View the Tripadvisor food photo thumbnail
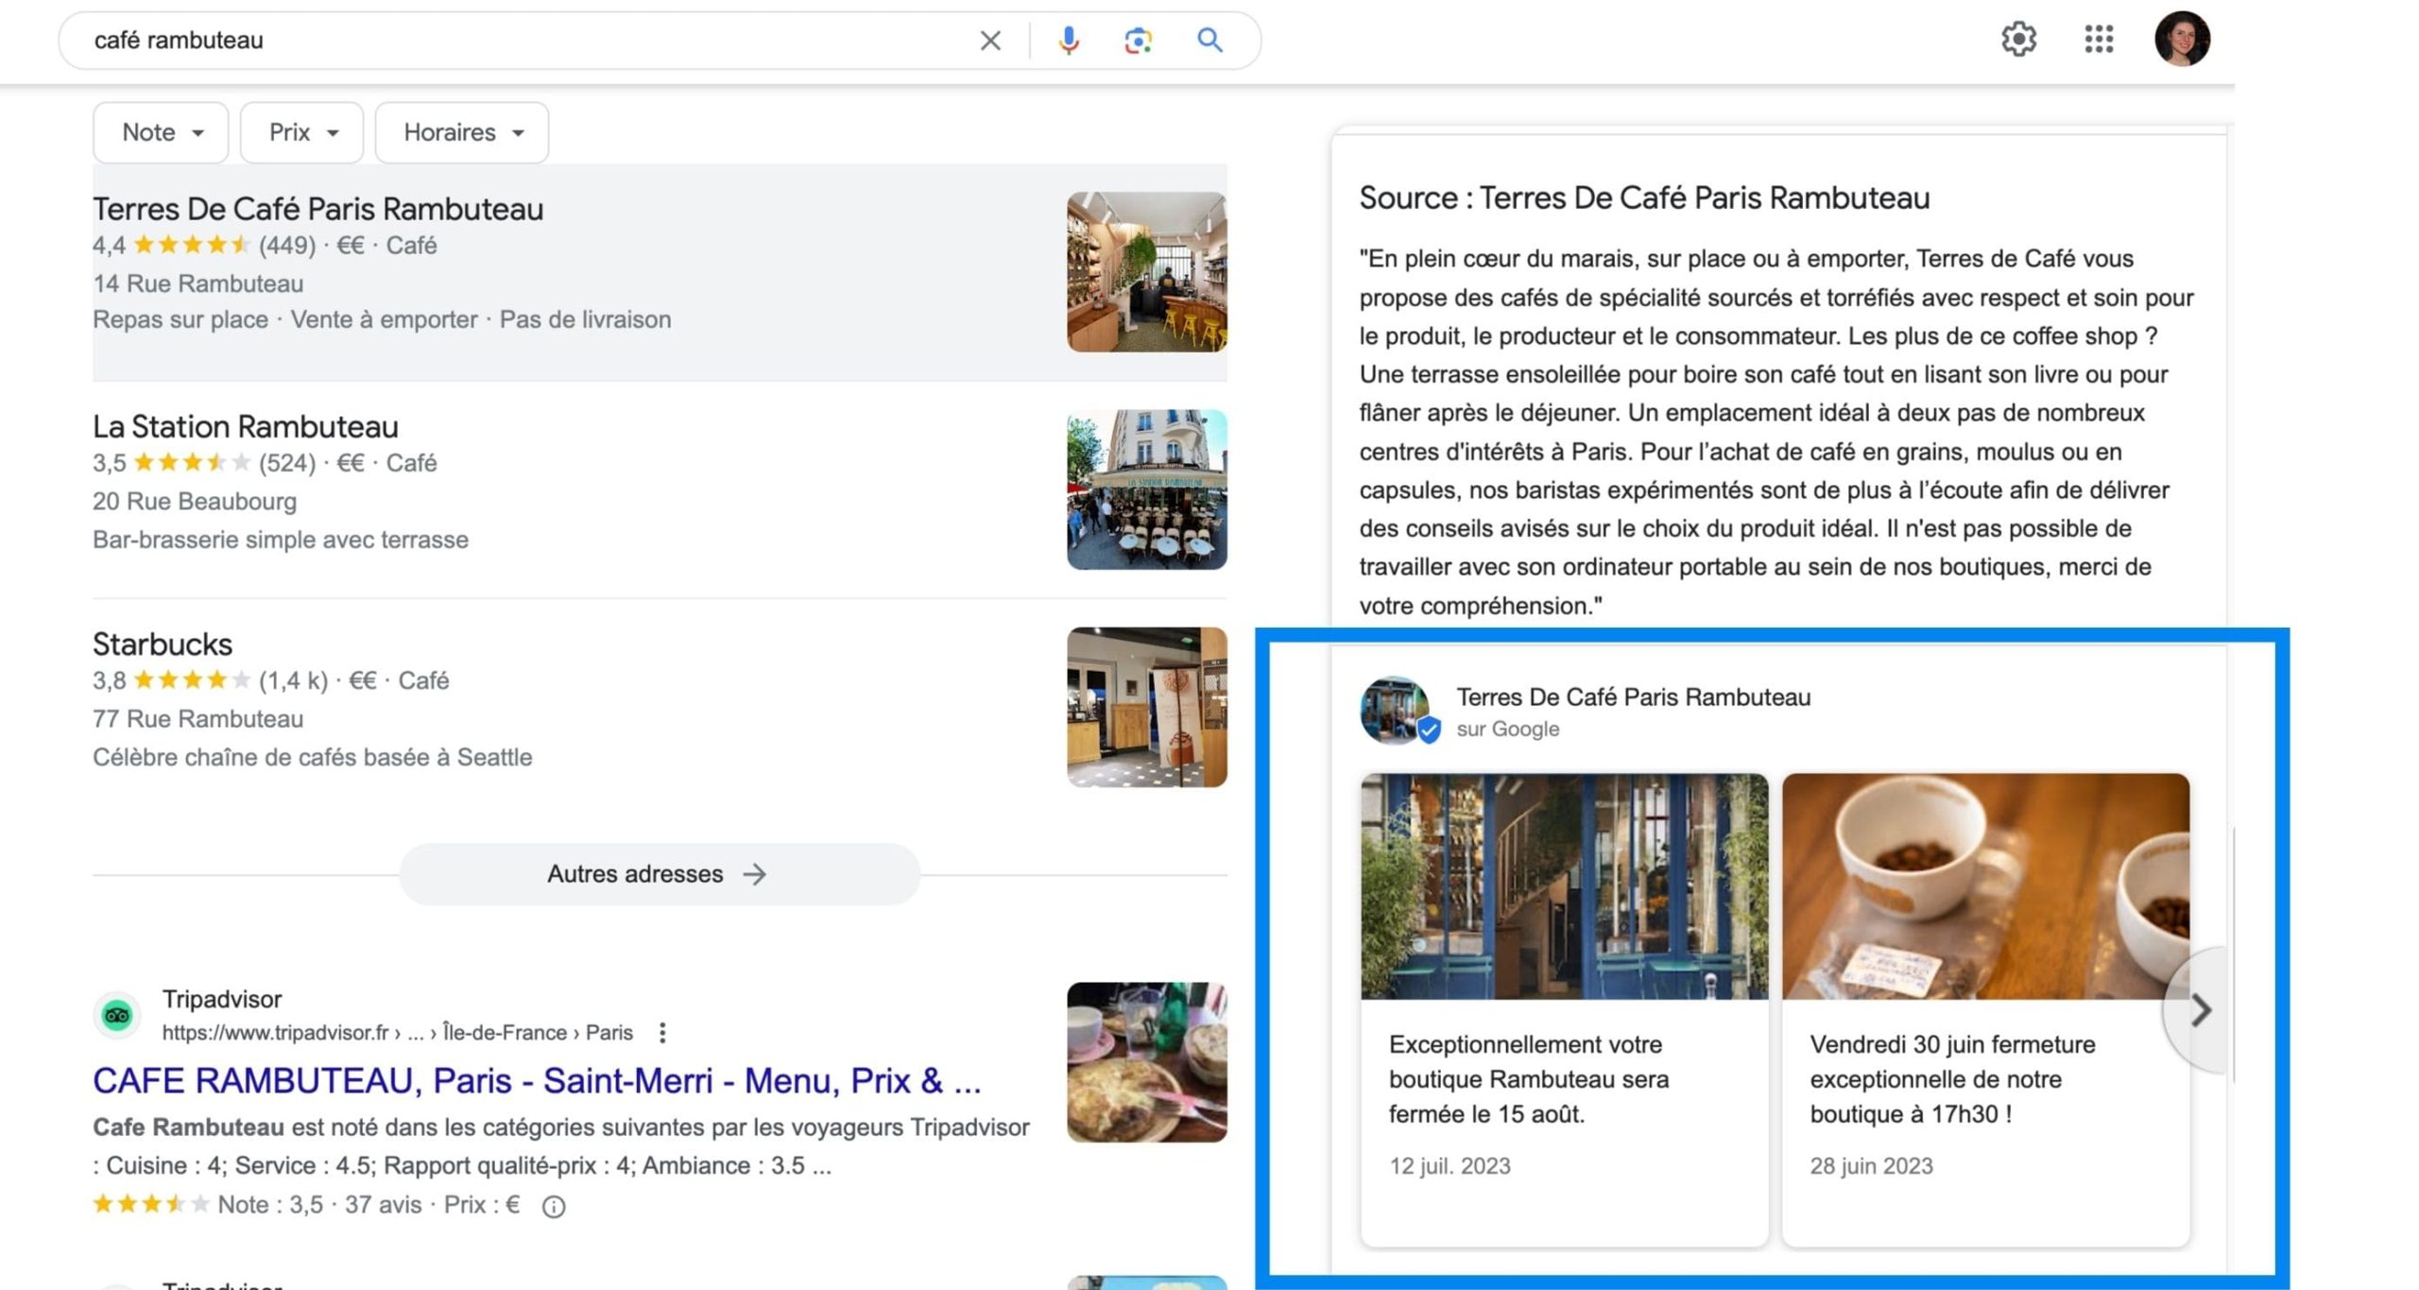The height and width of the screenshot is (1290, 2419). tap(1147, 1062)
